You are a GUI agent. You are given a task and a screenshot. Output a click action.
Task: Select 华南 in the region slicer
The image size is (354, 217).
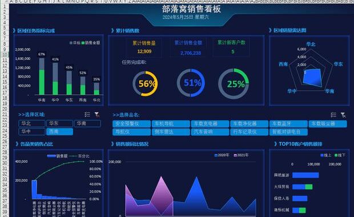click(x=87, y=123)
